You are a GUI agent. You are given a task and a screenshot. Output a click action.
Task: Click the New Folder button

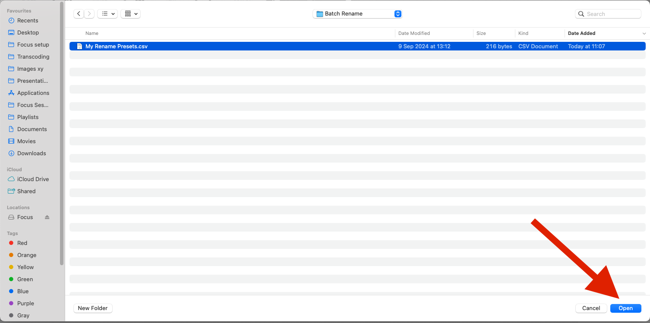click(x=93, y=308)
